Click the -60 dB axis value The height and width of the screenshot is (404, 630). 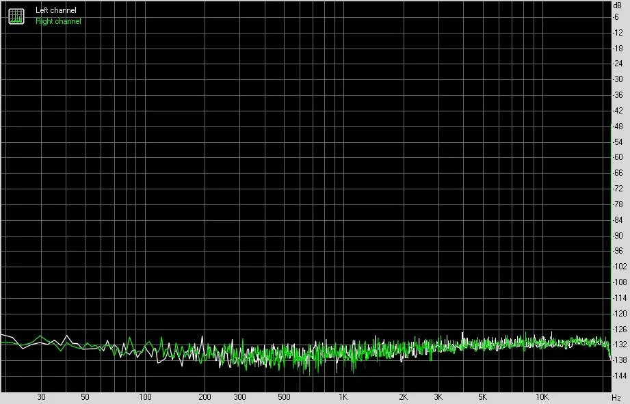pyautogui.click(x=618, y=157)
